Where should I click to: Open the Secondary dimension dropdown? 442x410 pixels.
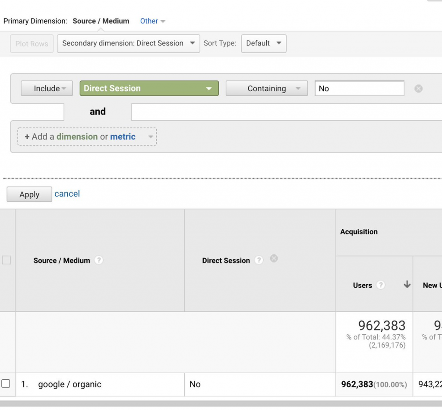coord(128,43)
